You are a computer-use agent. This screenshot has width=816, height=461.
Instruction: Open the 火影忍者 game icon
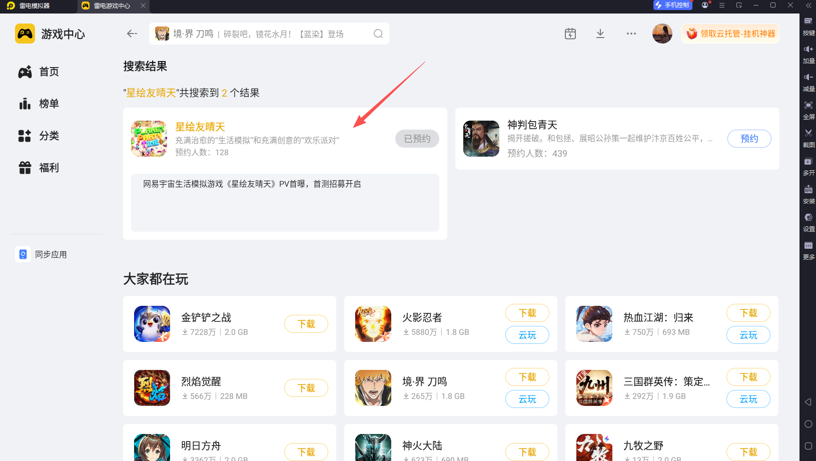[373, 324]
